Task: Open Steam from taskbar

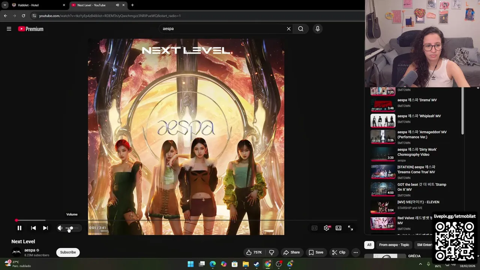Action: 256,264
